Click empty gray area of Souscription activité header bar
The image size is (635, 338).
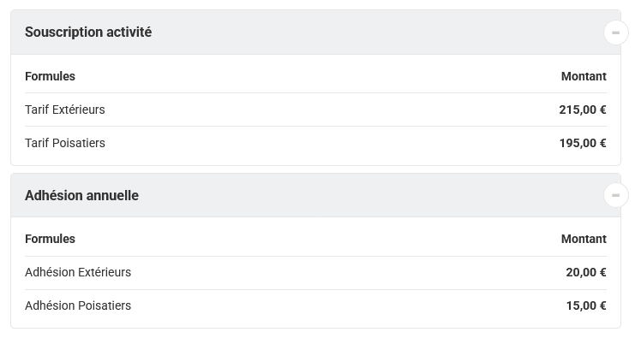(x=364, y=33)
